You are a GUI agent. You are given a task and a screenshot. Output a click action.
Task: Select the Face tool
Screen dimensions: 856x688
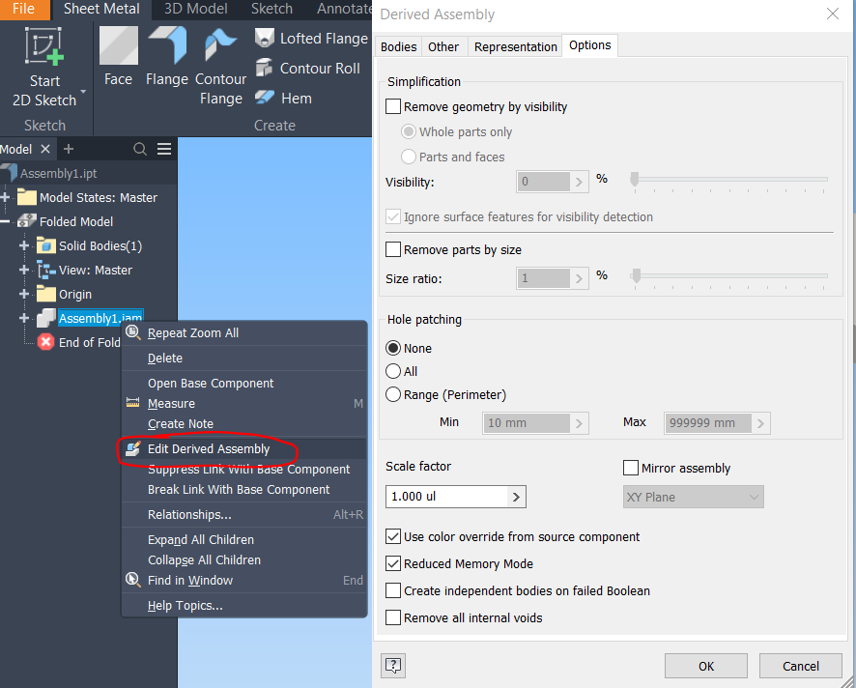pyautogui.click(x=119, y=57)
